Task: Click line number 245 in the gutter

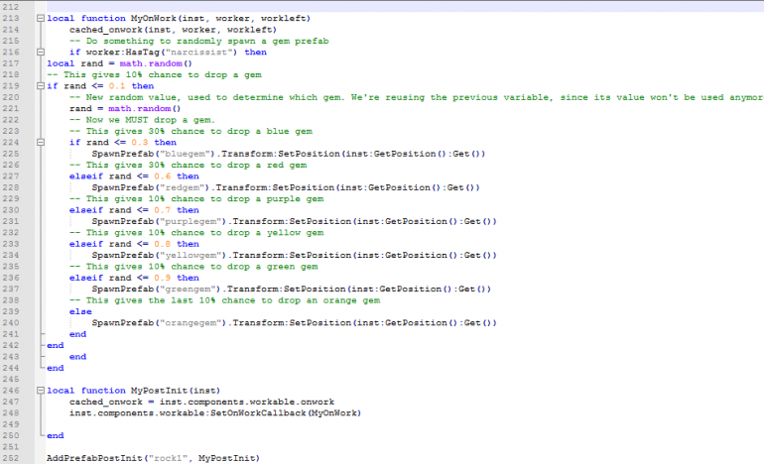Action: click(15, 379)
